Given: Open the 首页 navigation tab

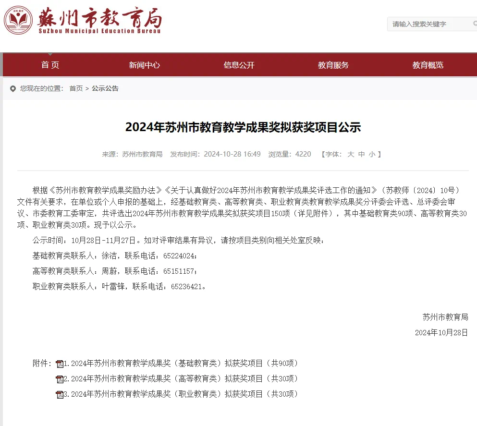Looking at the screenshot, I should tap(50, 65).
